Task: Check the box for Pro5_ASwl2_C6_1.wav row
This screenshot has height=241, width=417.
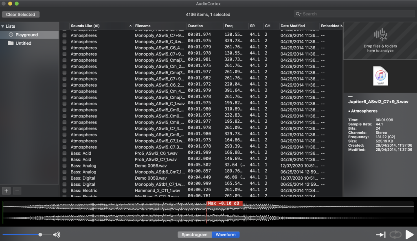Action: (x=64, y=153)
